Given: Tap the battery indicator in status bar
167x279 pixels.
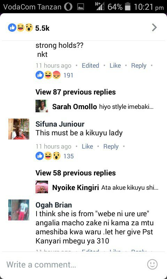Looking at the screenshot, I should [128, 7].
